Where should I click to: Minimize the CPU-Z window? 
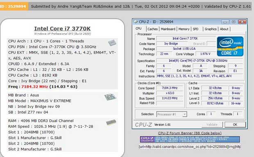[225, 22]
